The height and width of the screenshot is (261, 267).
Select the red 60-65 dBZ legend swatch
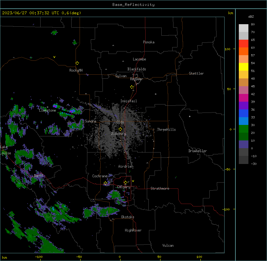click(x=243, y=44)
